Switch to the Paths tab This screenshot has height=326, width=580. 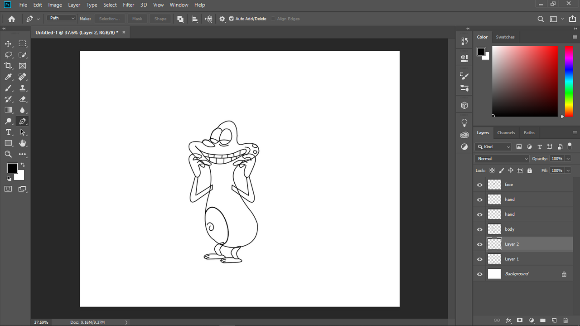coord(529,133)
